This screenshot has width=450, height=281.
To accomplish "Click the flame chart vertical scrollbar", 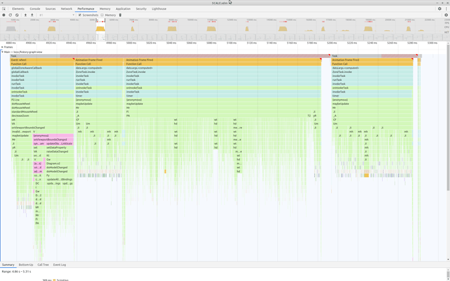I will [448, 118].
